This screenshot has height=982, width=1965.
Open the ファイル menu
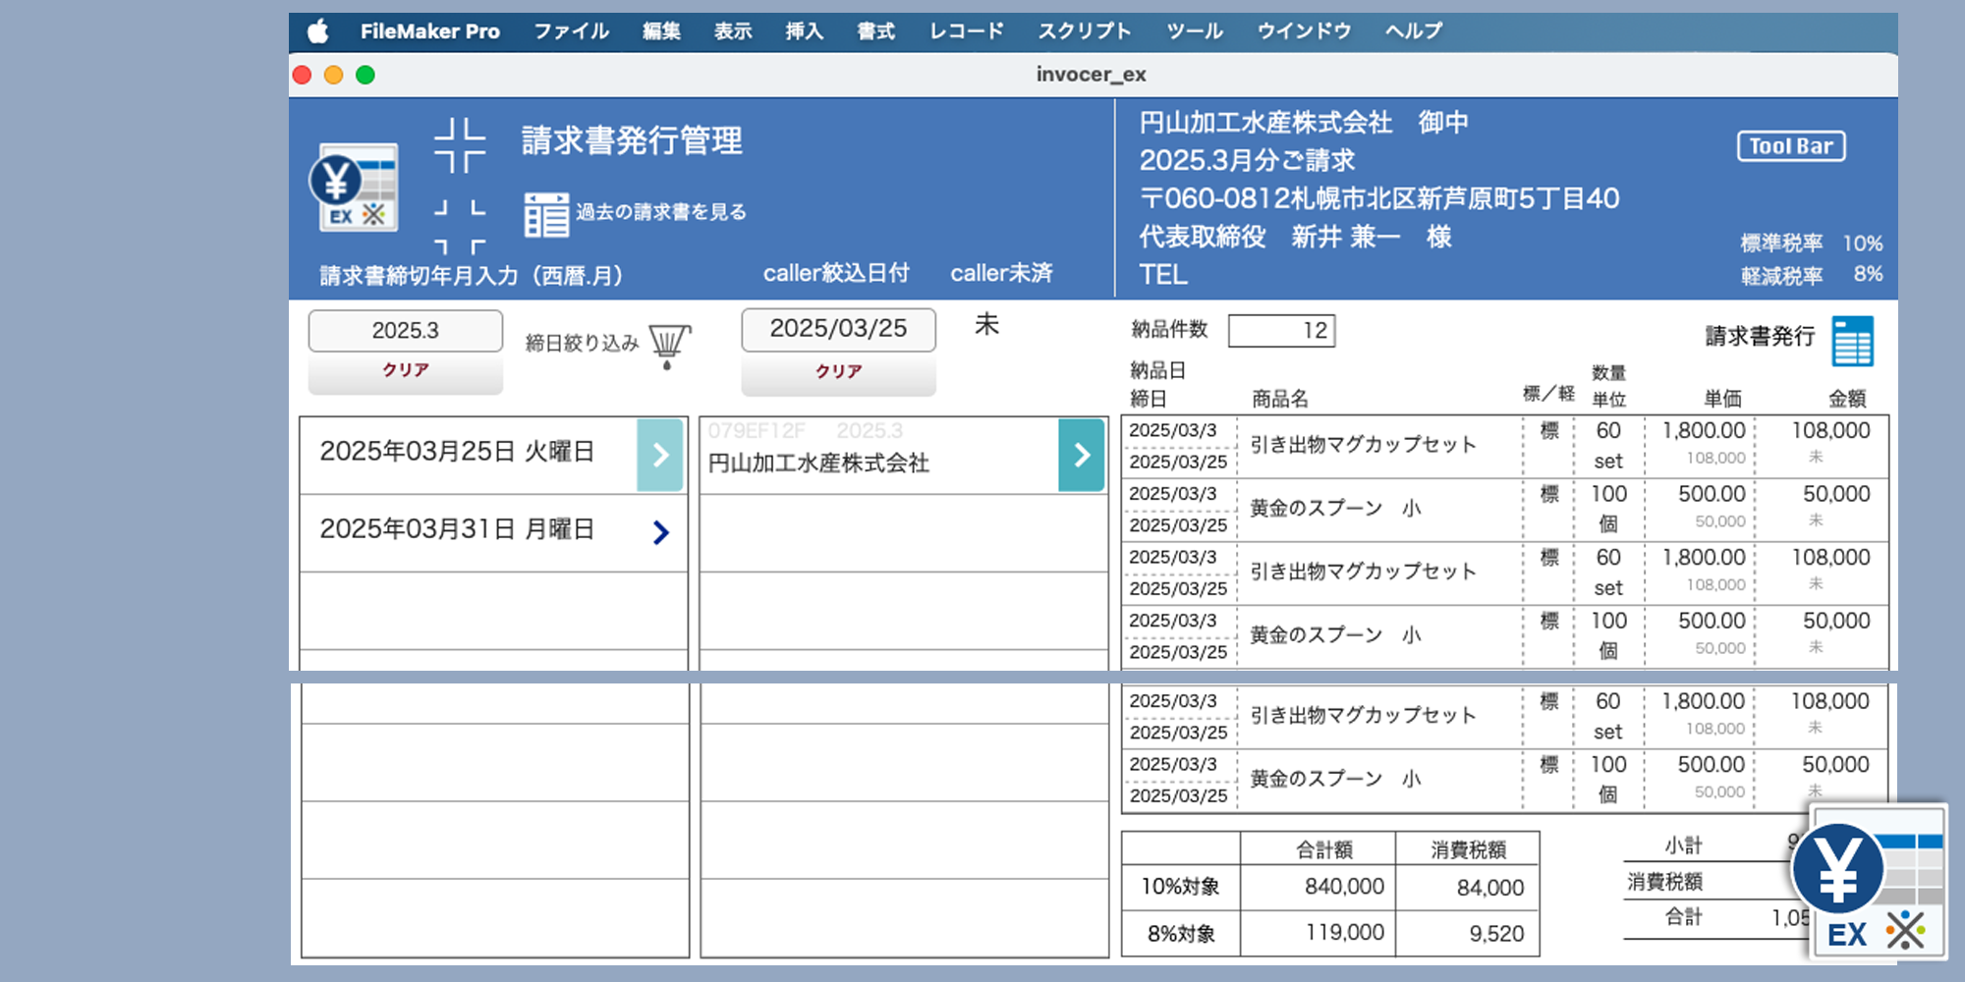pyautogui.click(x=571, y=31)
